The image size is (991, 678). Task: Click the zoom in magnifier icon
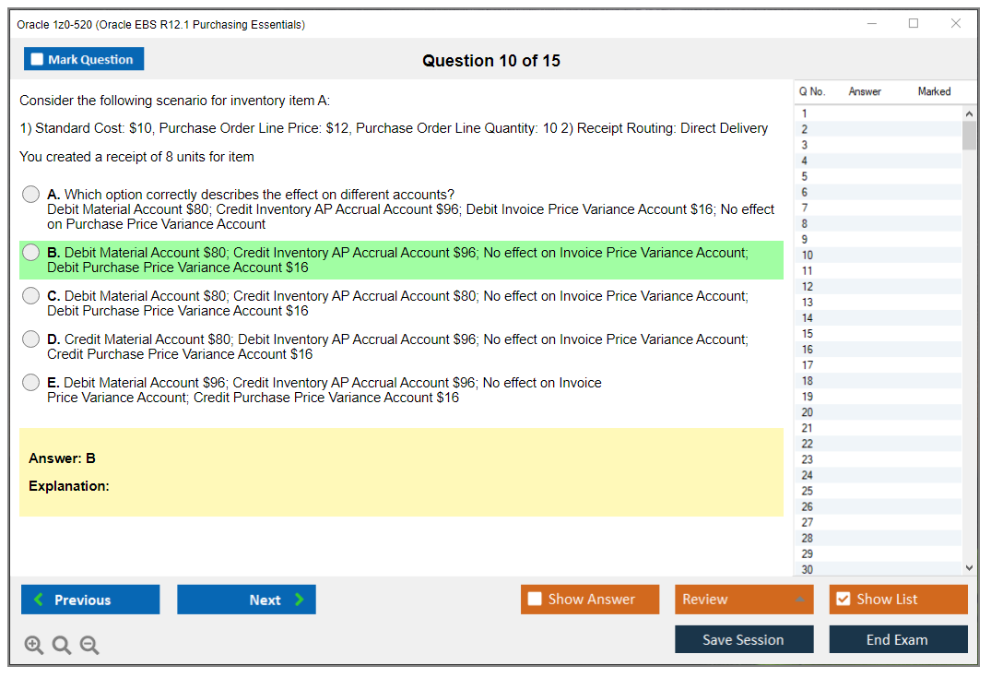[x=34, y=646]
